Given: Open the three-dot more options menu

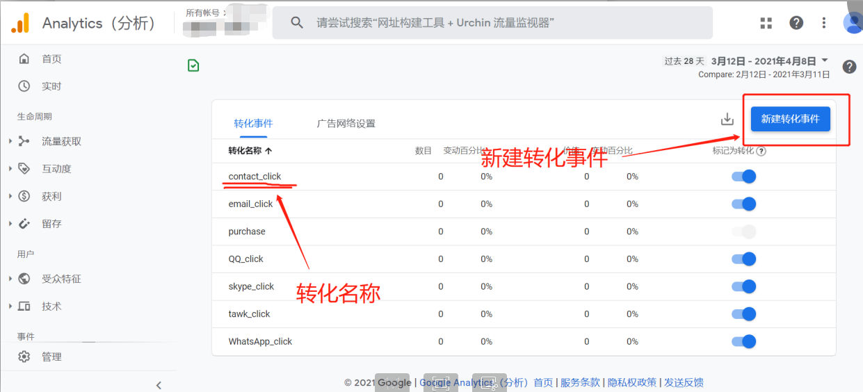Looking at the screenshot, I should (x=824, y=23).
